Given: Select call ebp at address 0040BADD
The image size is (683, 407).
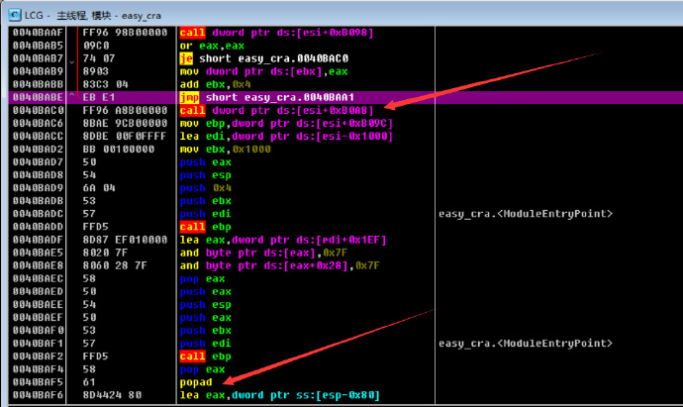Looking at the screenshot, I should click(x=206, y=227).
